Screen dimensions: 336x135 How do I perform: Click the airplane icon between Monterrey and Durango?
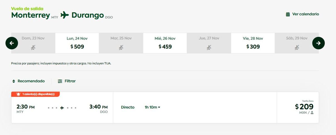pos(65,15)
